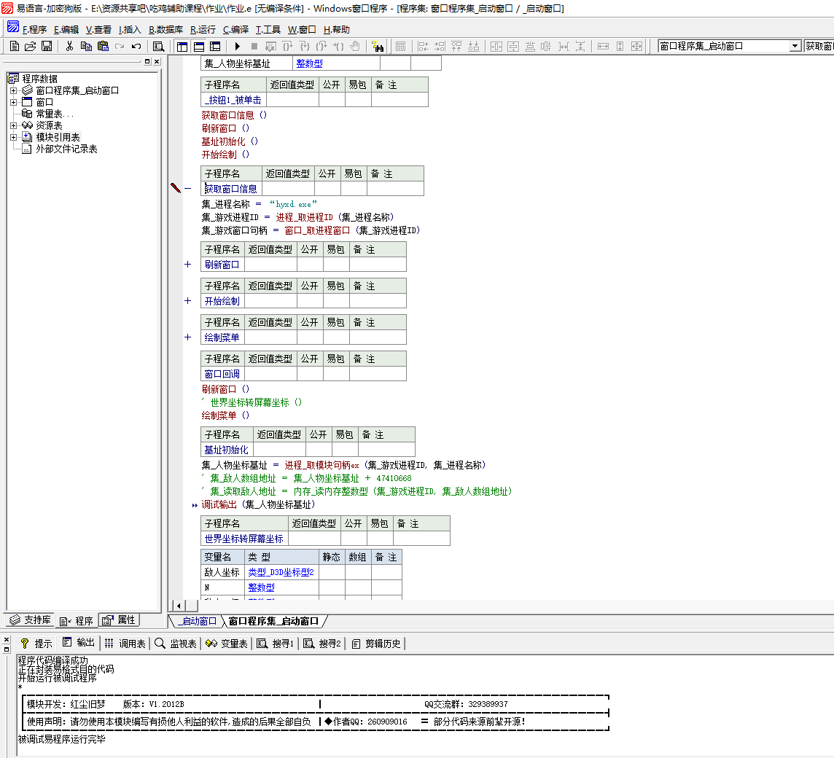This screenshot has width=834, height=758.
Task: Open the 提示 output tab
Action: (x=36, y=644)
